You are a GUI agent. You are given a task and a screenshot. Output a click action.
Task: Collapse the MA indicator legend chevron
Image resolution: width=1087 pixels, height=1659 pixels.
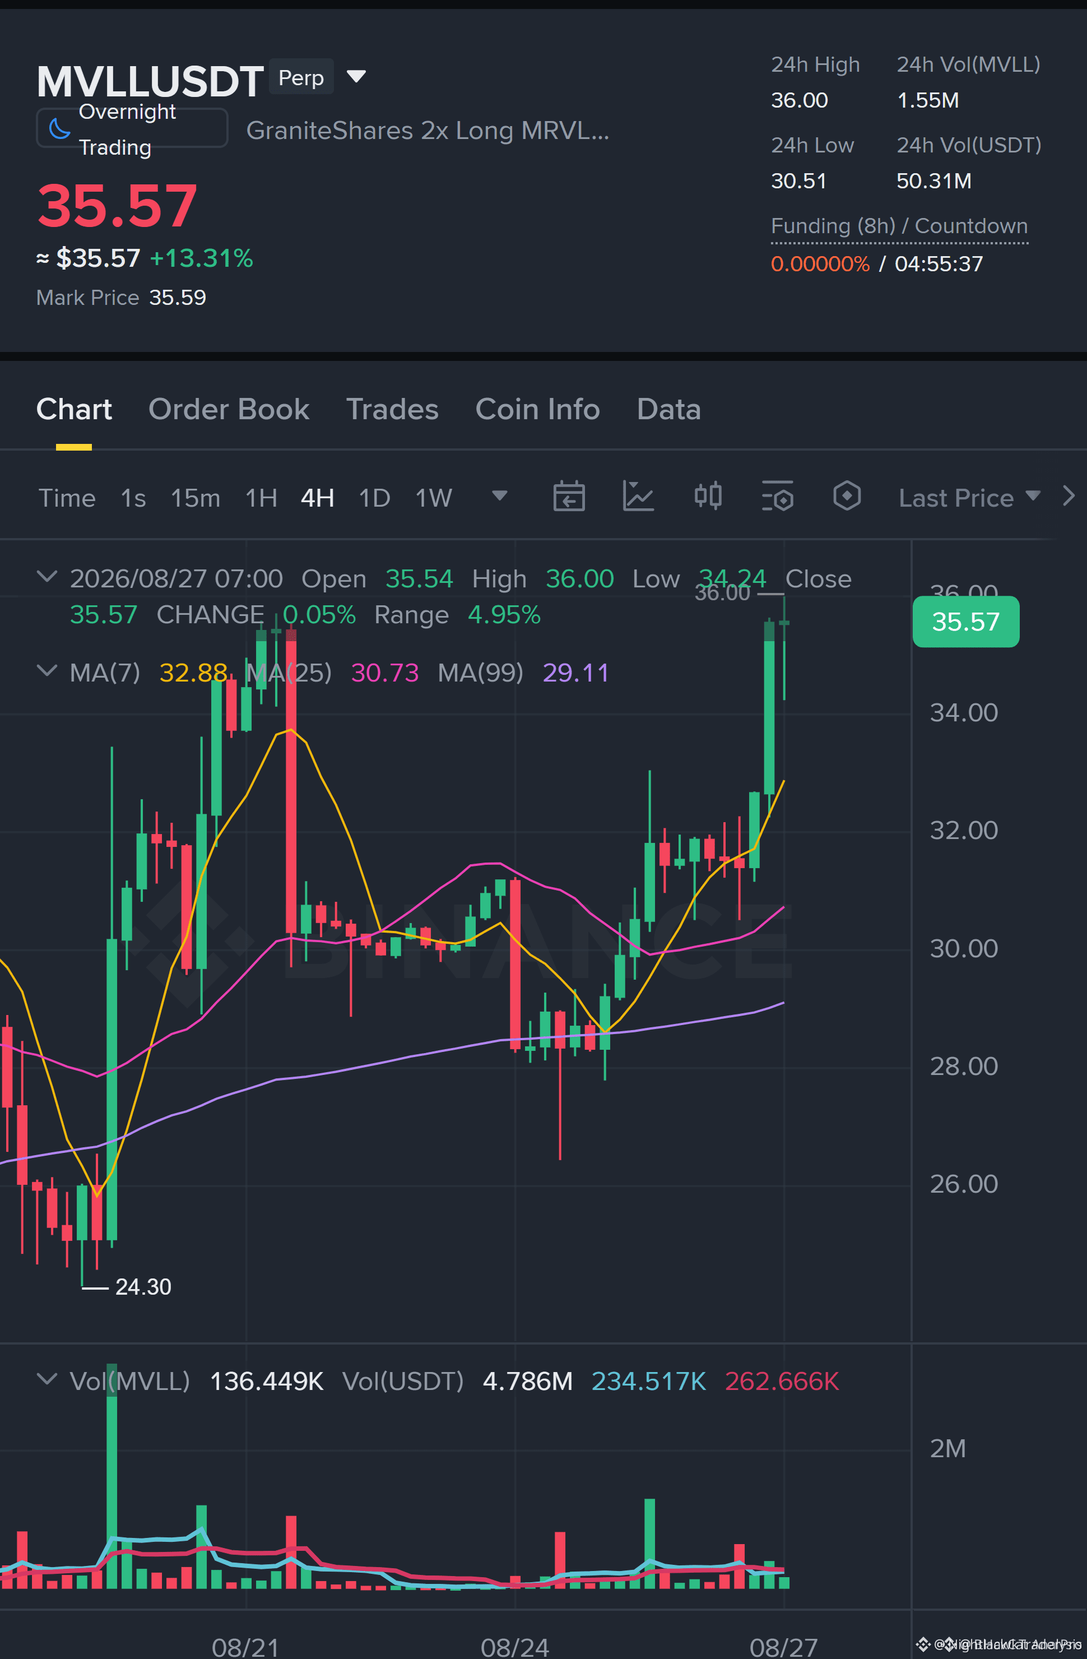click(47, 670)
